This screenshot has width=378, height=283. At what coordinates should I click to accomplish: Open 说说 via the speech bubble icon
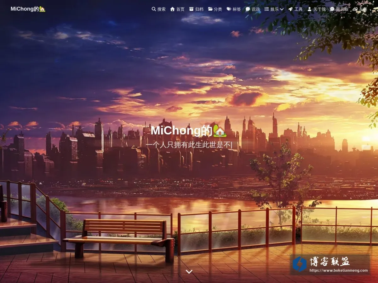[248, 9]
